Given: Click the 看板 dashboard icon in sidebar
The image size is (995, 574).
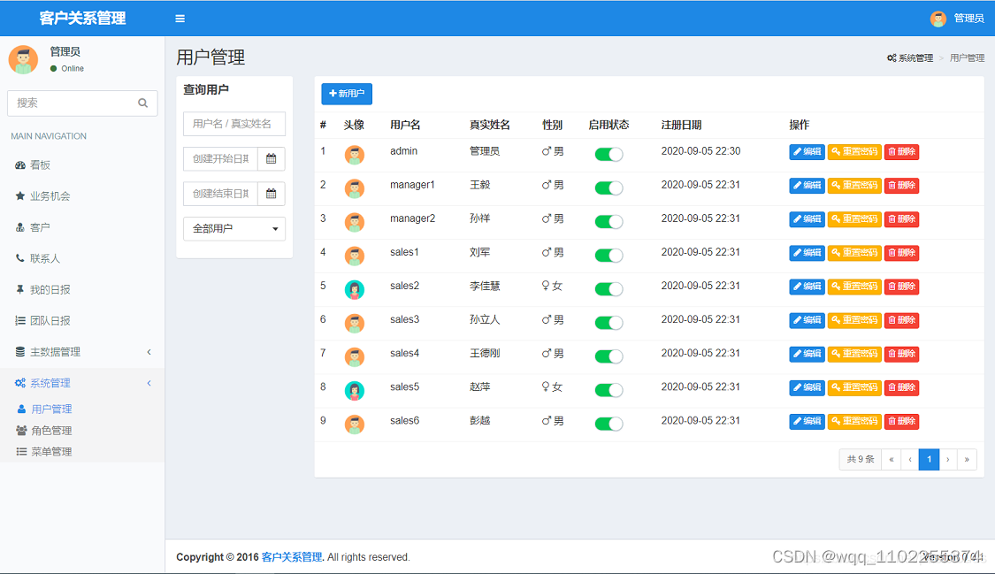Looking at the screenshot, I should 22,165.
